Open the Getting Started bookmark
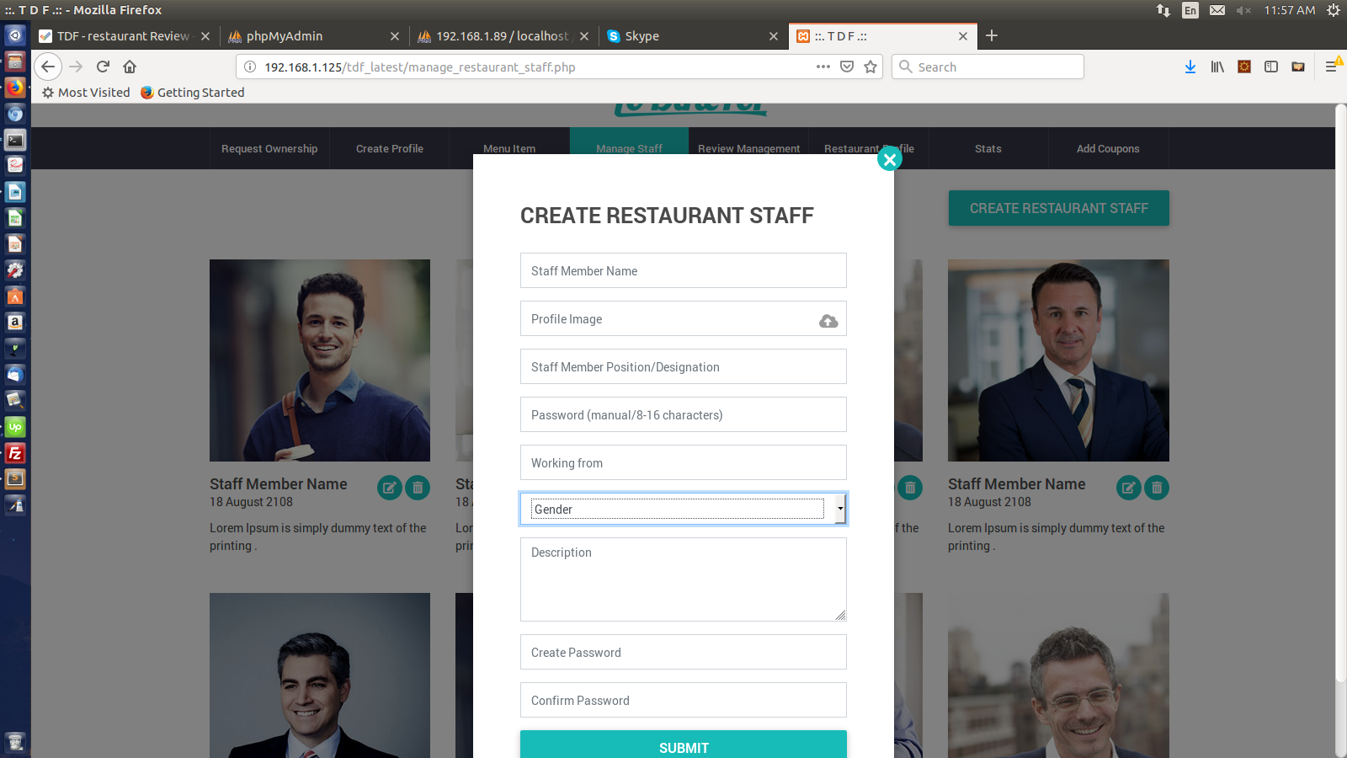This screenshot has width=1347, height=758. click(192, 93)
